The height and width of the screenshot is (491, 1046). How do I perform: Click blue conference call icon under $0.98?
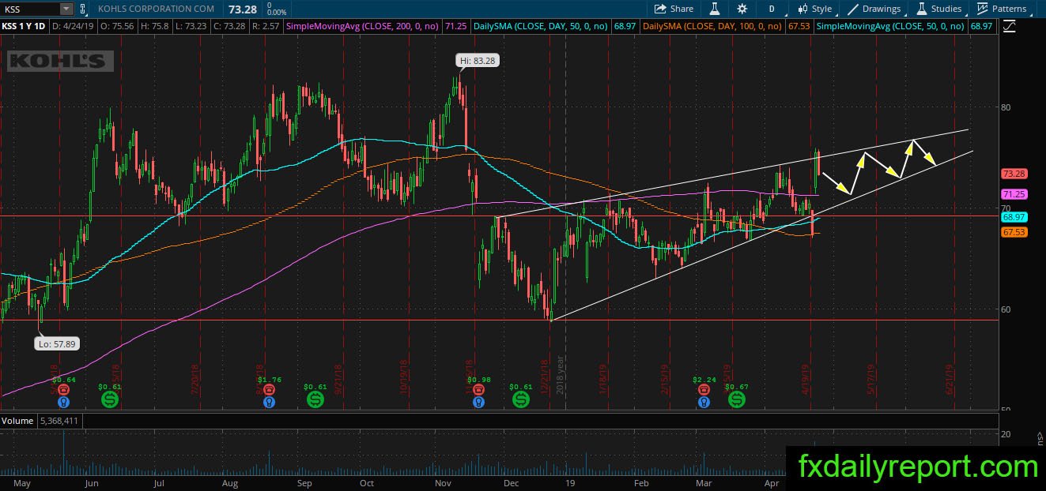point(478,401)
